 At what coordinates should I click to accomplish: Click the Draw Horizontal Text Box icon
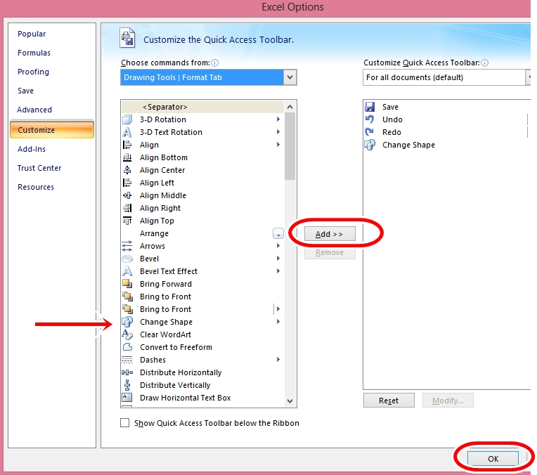pos(127,398)
